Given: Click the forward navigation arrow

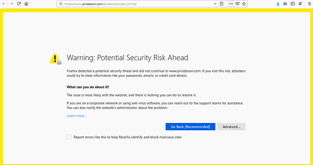Looking at the screenshot, I should click(x=11, y=4).
